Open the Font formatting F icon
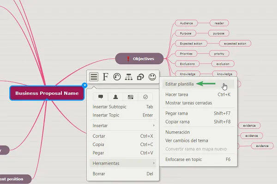 click(105, 77)
